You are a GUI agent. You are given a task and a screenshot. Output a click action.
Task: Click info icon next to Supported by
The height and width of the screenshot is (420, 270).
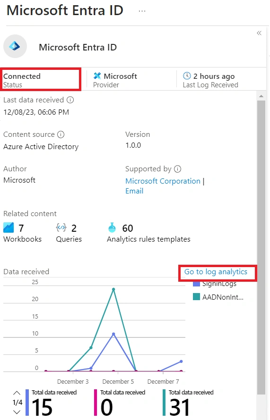click(x=177, y=169)
